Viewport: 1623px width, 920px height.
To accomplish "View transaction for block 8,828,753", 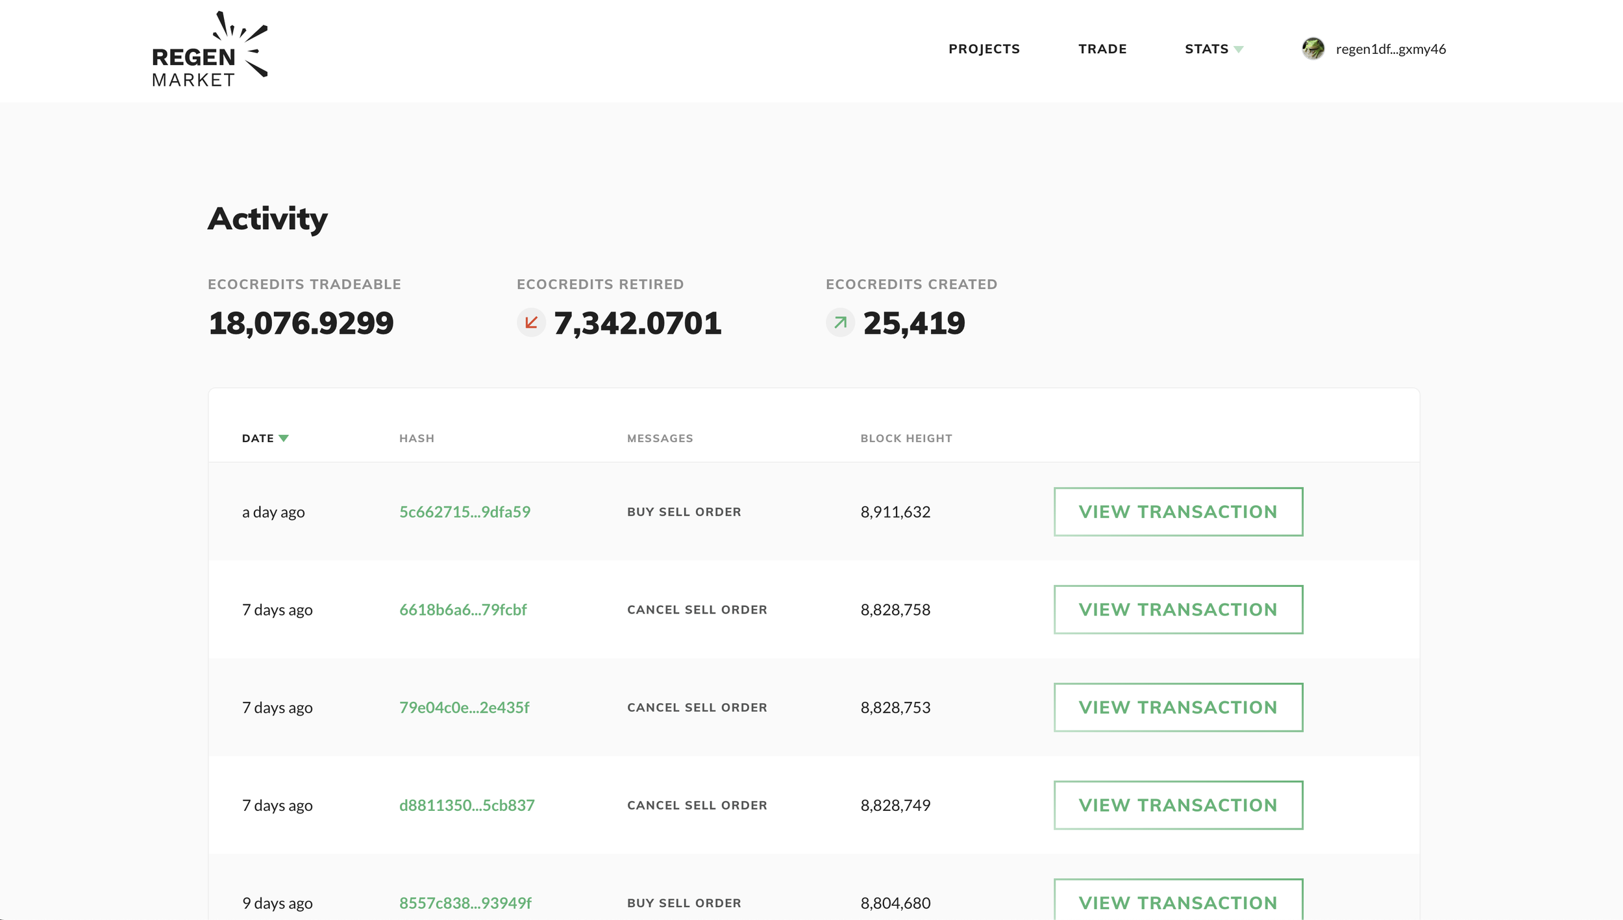I will tap(1178, 707).
